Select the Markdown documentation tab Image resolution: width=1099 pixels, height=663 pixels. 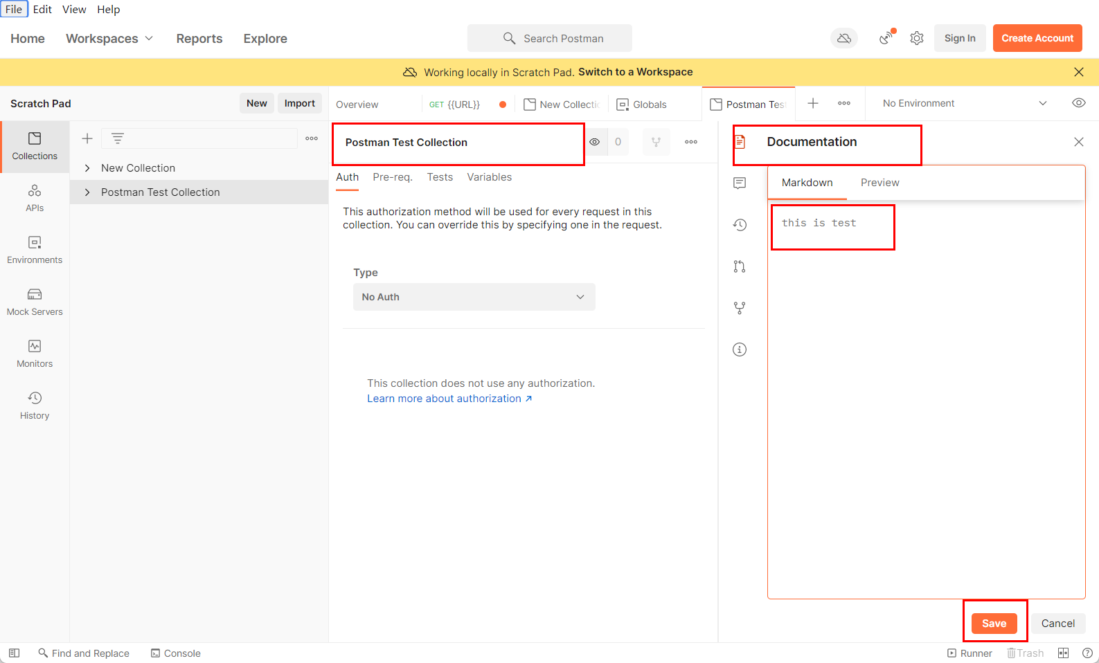pyautogui.click(x=807, y=183)
